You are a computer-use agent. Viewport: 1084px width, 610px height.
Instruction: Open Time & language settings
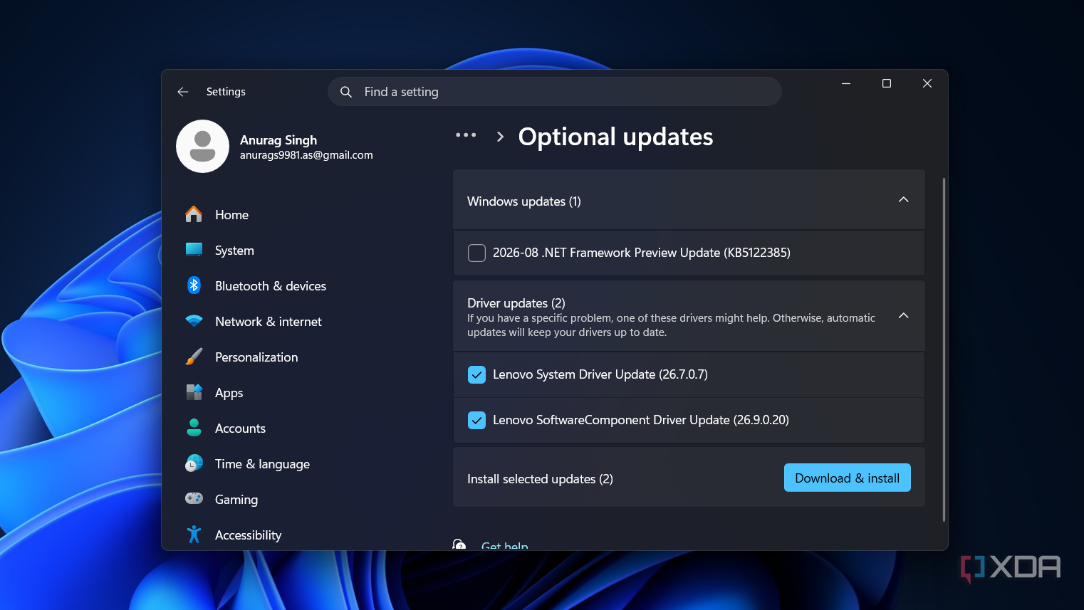click(x=262, y=464)
